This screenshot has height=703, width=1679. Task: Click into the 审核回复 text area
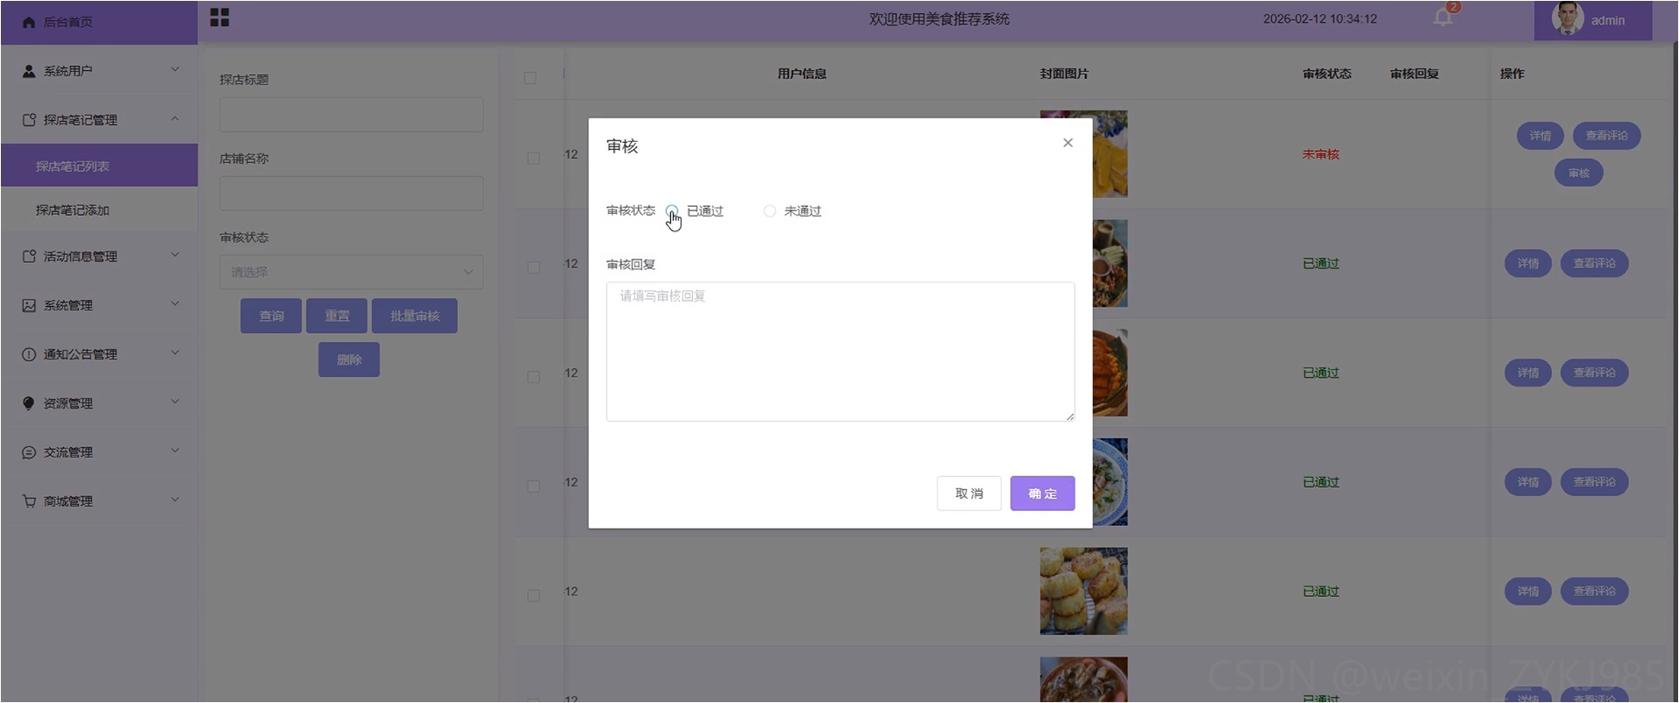tap(840, 351)
